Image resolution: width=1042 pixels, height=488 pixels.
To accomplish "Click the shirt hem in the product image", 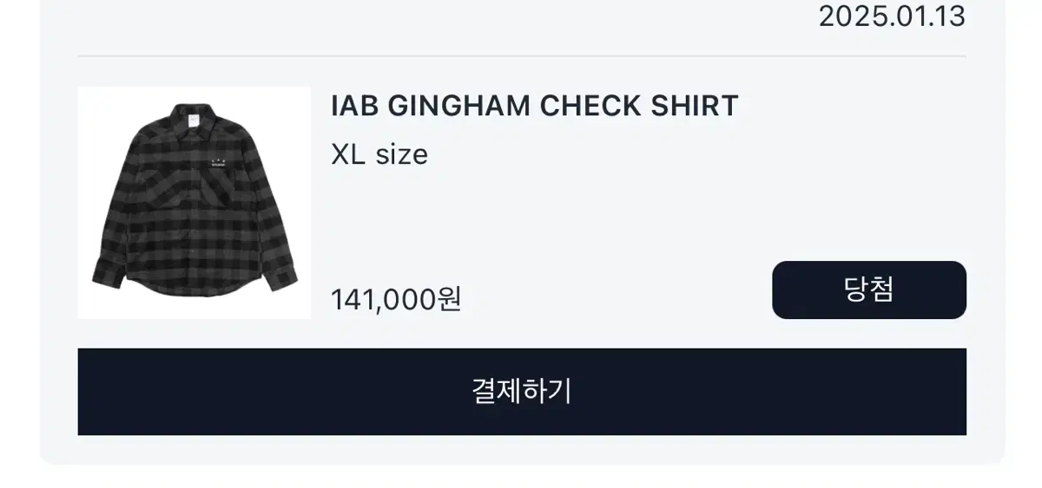I will tap(195, 293).
